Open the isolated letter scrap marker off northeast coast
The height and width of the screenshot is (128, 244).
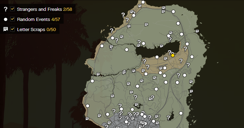197,31
